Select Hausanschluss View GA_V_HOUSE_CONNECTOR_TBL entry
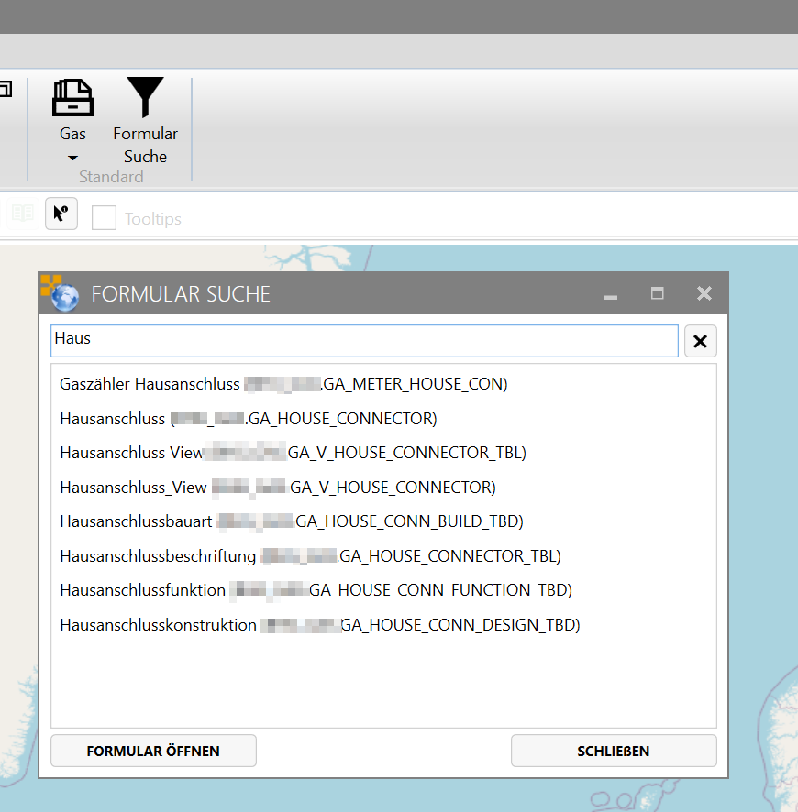 click(293, 453)
